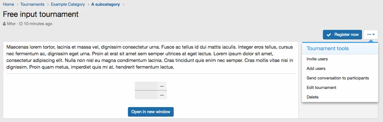383x122 pixels.
Task: Open A subcategory breadcrumb link
Action: tap(106, 4)
